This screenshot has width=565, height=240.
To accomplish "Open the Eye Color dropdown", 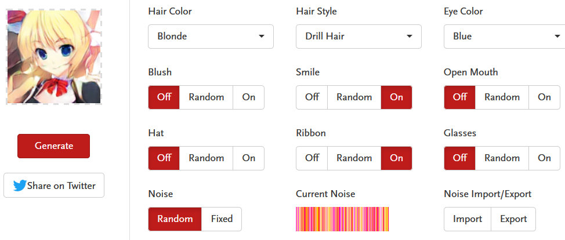I will pyautogui.click(x=504, y=37).
